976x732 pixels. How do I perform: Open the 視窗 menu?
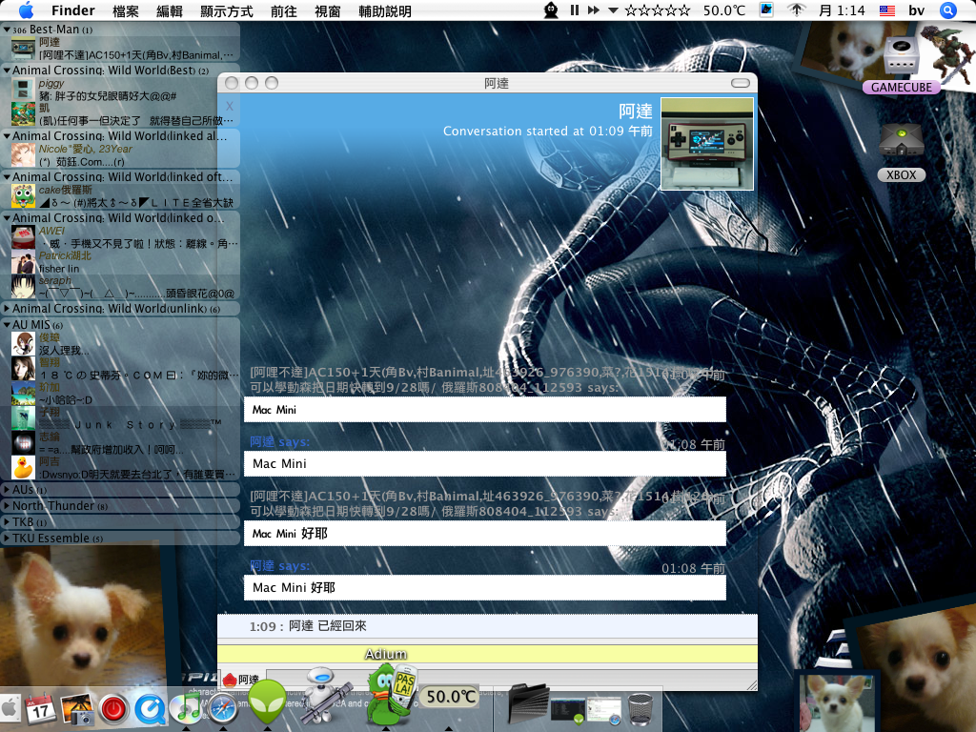pos(328,10)
